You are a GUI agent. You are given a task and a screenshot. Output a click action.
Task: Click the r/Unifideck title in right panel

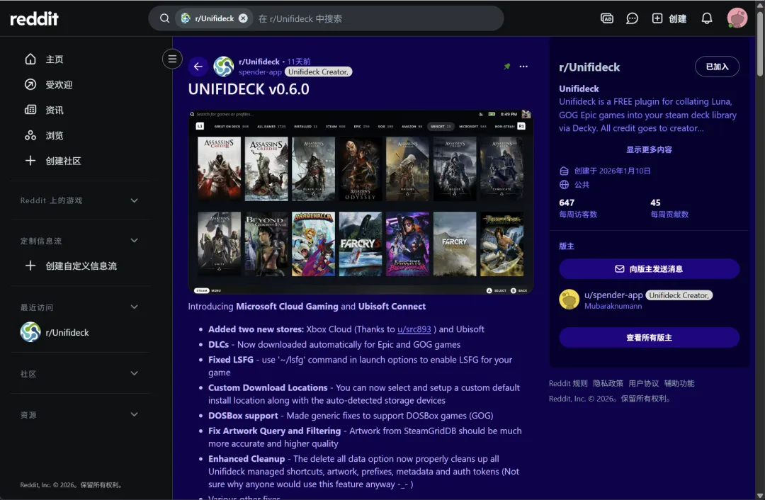click(x=589, y=67)
